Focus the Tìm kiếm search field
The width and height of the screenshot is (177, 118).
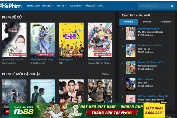[154, 6]
